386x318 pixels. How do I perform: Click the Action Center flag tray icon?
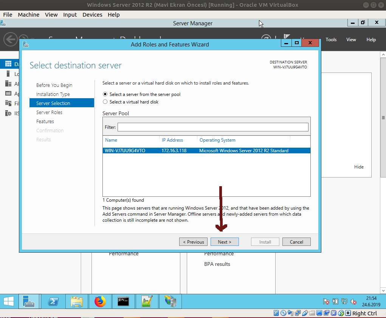[326, 301]
